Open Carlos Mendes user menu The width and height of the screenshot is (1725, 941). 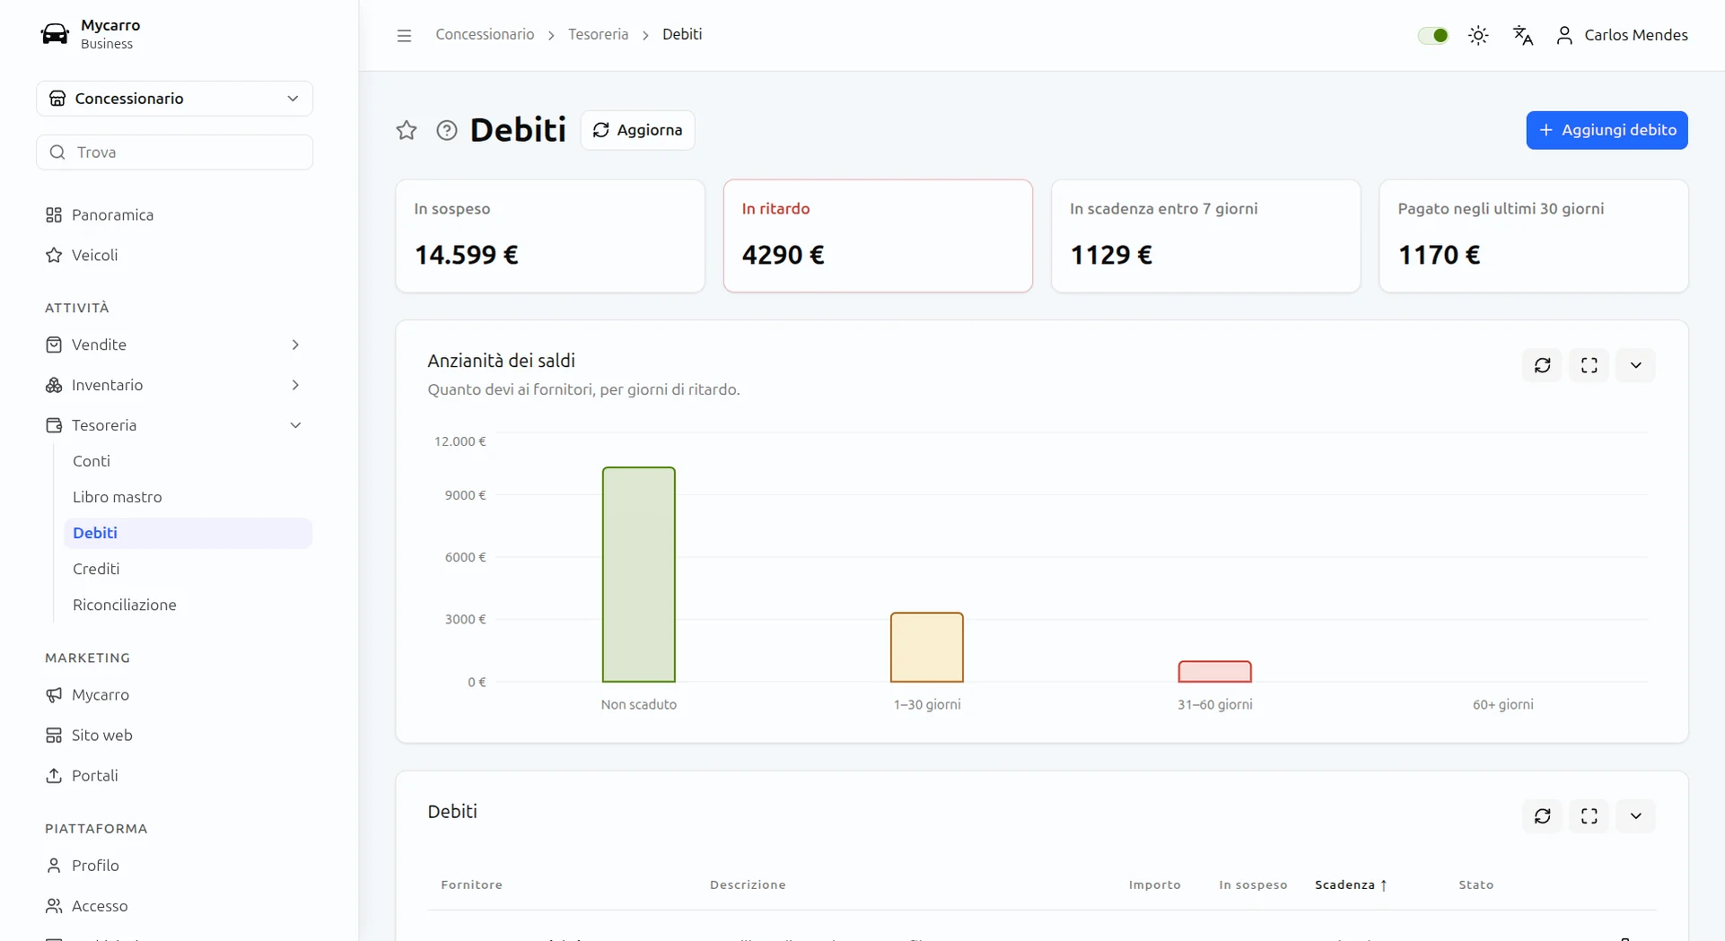pyautogui.click(x=1622, y=35)
